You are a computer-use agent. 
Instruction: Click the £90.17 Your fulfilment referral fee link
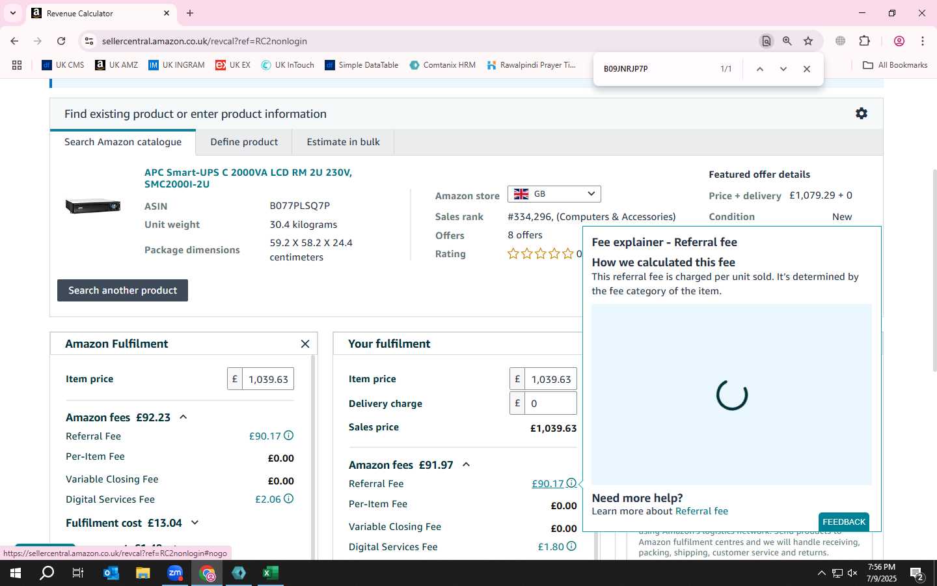[548, 484]
